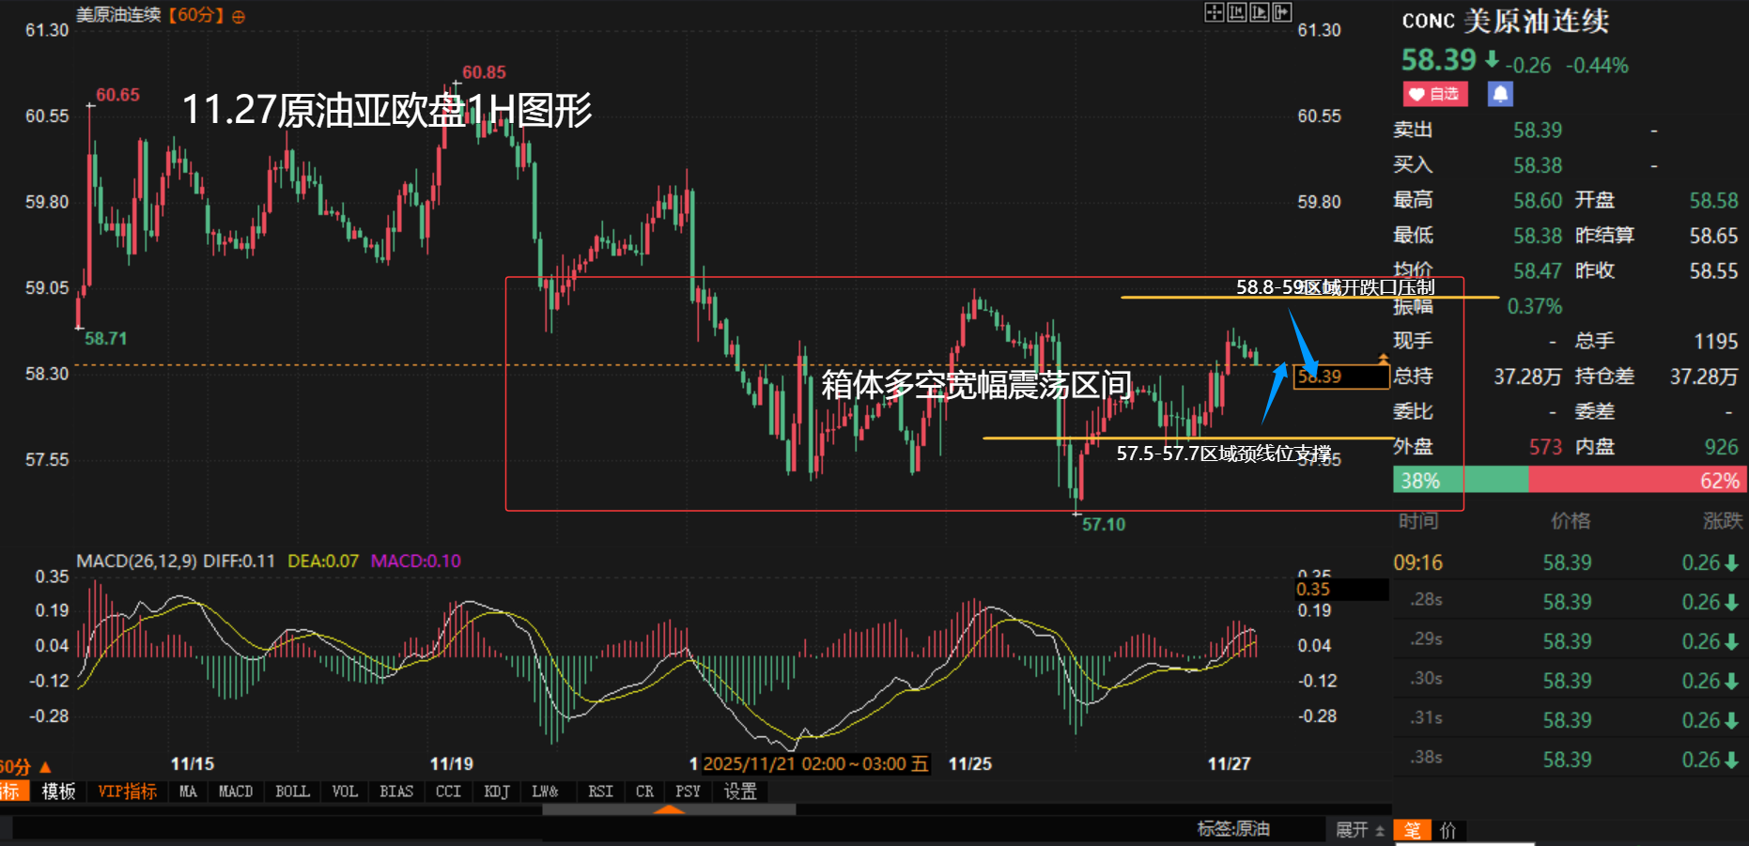This screenshot has height=846, width=1749.
Task: Click the second chart tool icon above chart
Action: 1236,12
